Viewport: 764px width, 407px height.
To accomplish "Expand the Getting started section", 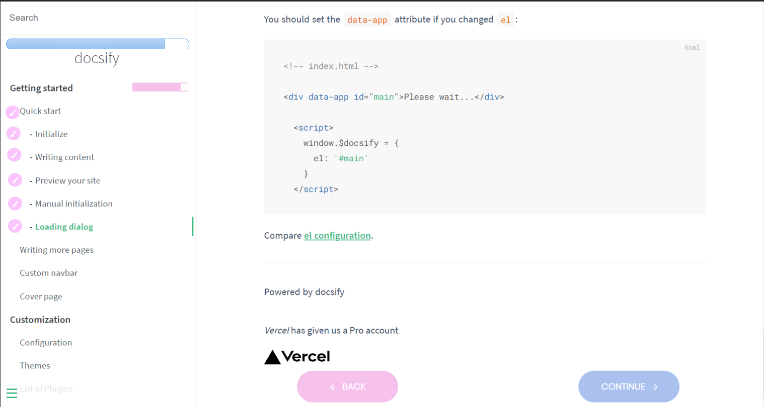I will pyautogui.click(x=41, y=88).
